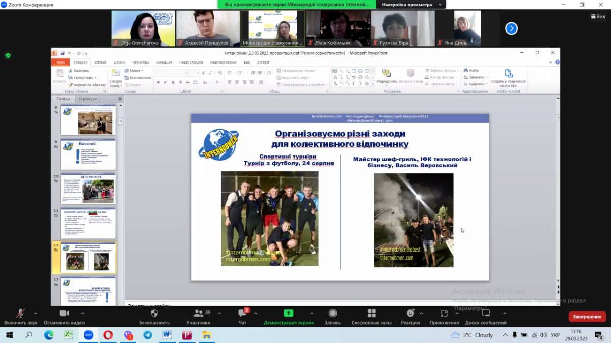Open Breakout Rooms (Сессионные залы)
The width and height of the screenshot is (611, 343).
point(371,314)
